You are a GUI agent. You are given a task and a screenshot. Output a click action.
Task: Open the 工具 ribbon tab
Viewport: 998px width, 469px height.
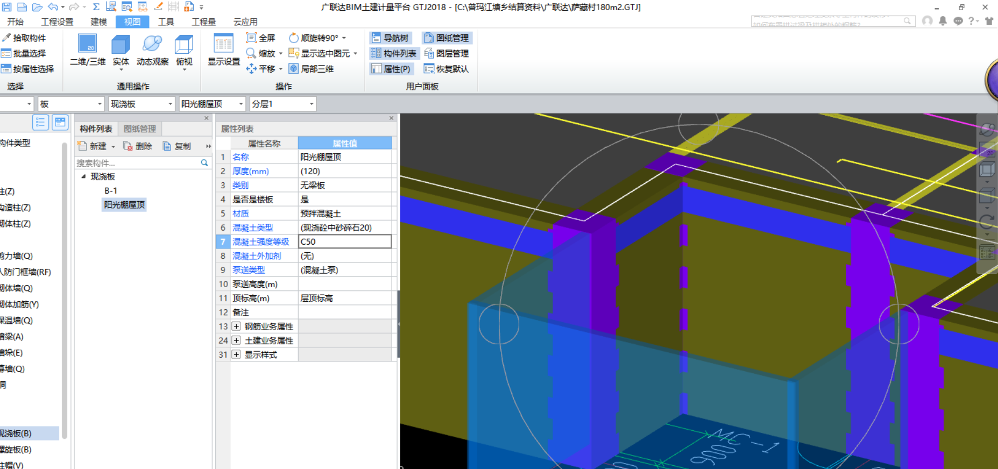click(x=166, y=22)
